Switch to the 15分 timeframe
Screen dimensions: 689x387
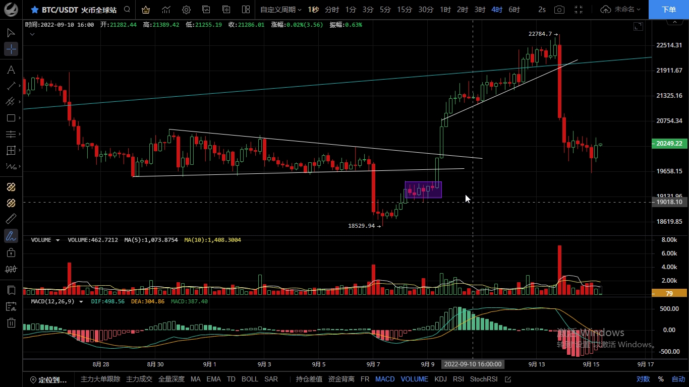[405, 10]
